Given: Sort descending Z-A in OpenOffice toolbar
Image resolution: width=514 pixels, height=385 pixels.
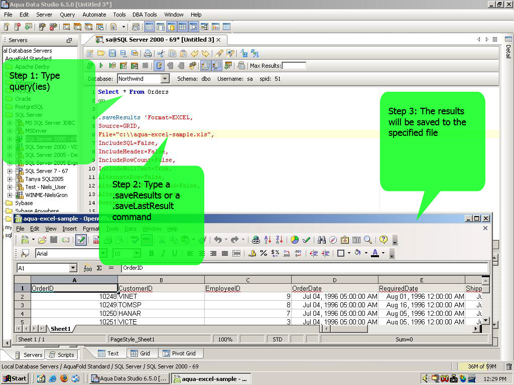Looking at the screenshot, I should pos(279,240).
